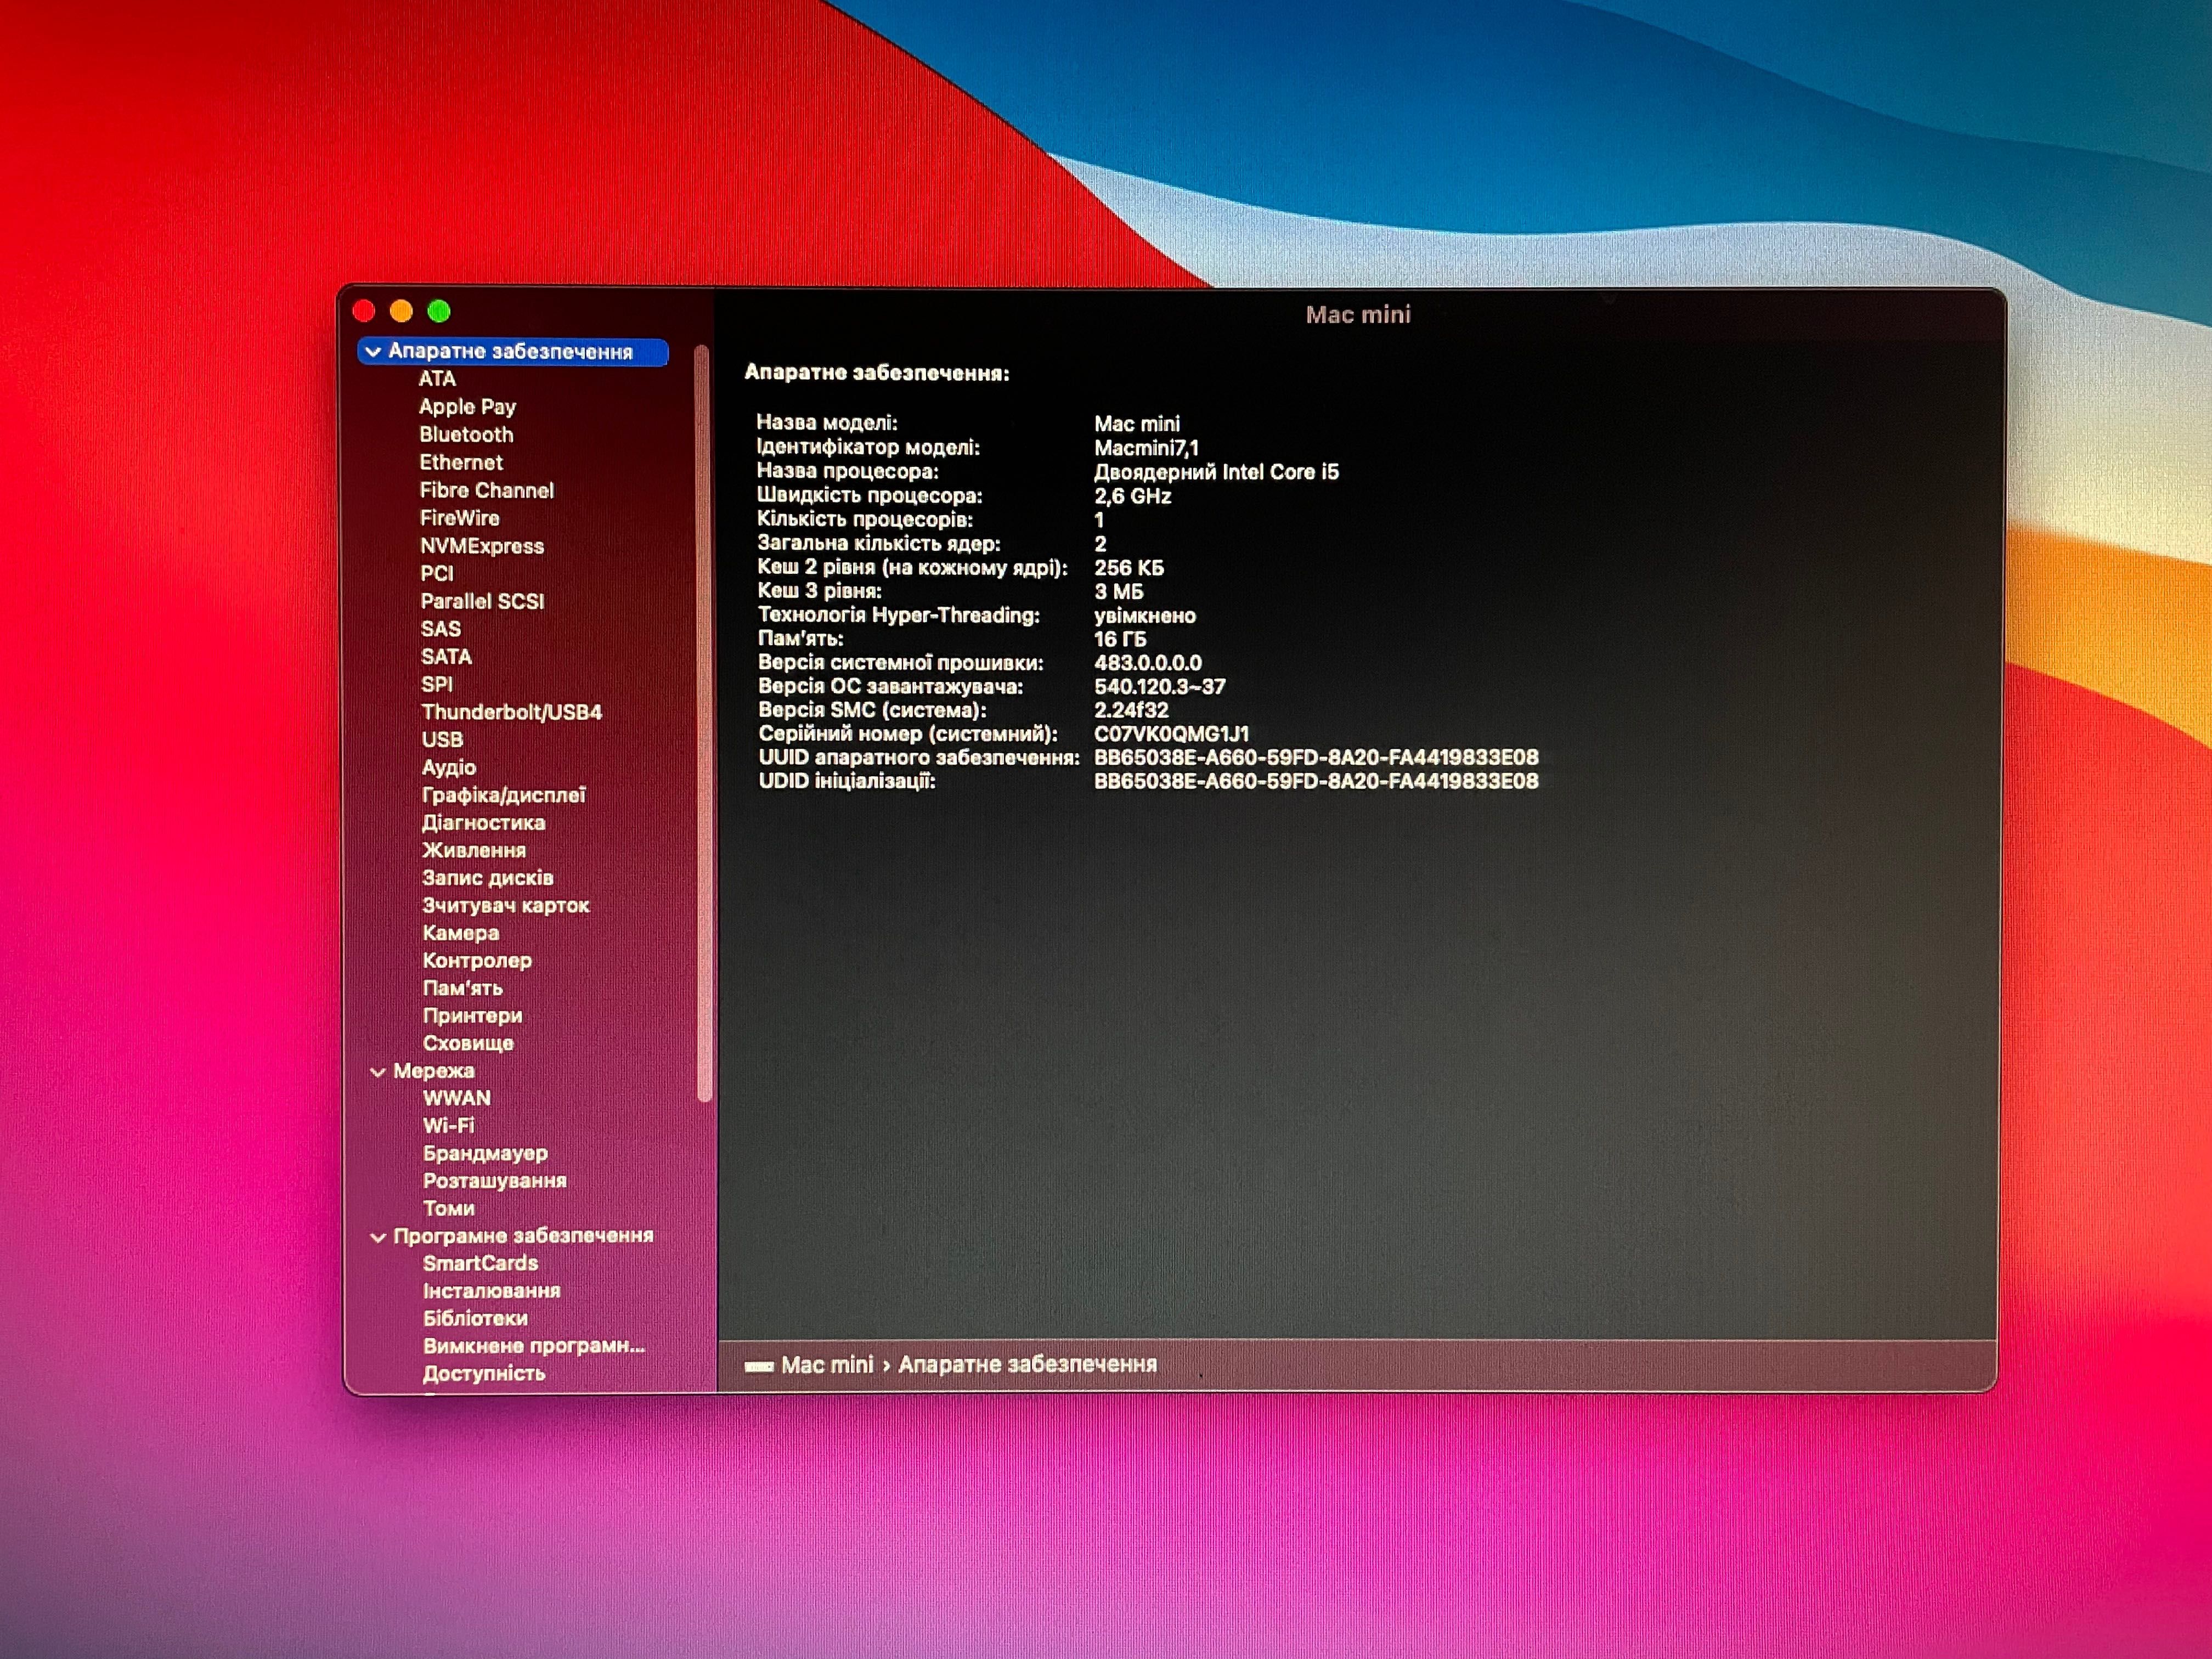Viewport: 2212px width, 1659px height.
Task: Select Мережа category label
Action: click(433, 1071)
